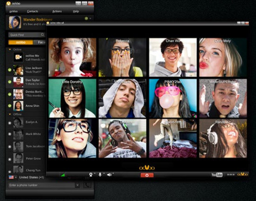Image resolution: width=256 pixels, height=201 pixels.
Task: Switch to the Facebook contacts tab
Action: coord(40,42)
